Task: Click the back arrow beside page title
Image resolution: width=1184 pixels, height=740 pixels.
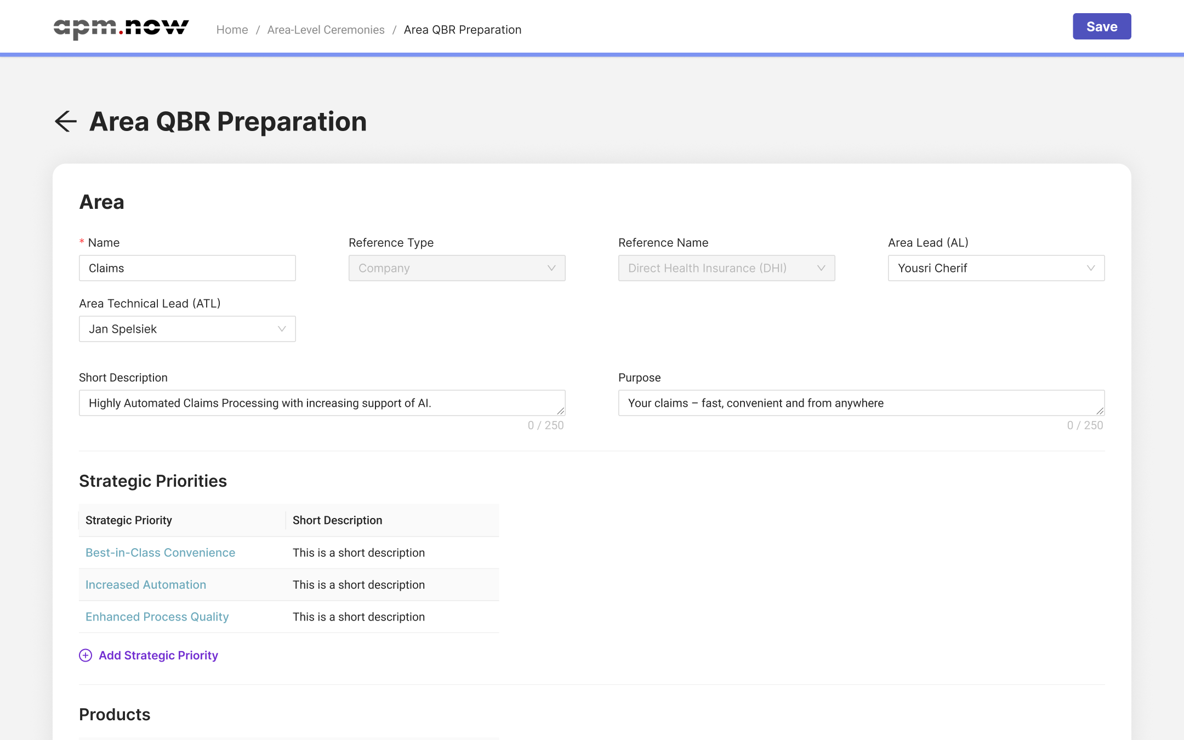Action: click(66, 121)
